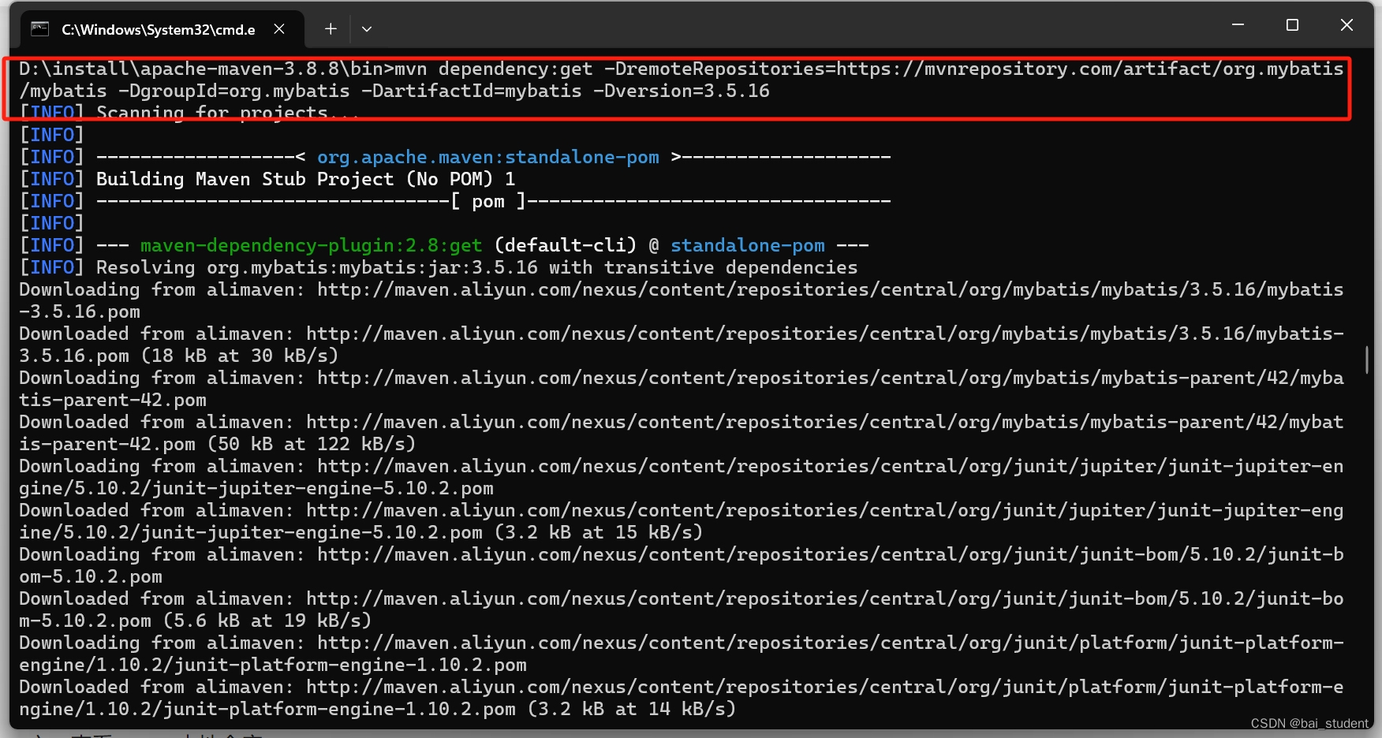Click the '-DartifactId=mybatis' command argument

(x=472, y=91)
